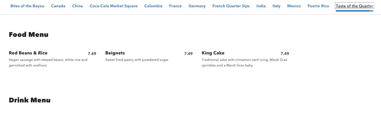Show the Colombia menu tab
Image resolution: width=381 pixels, height=132 pixels.
point(153,6)
